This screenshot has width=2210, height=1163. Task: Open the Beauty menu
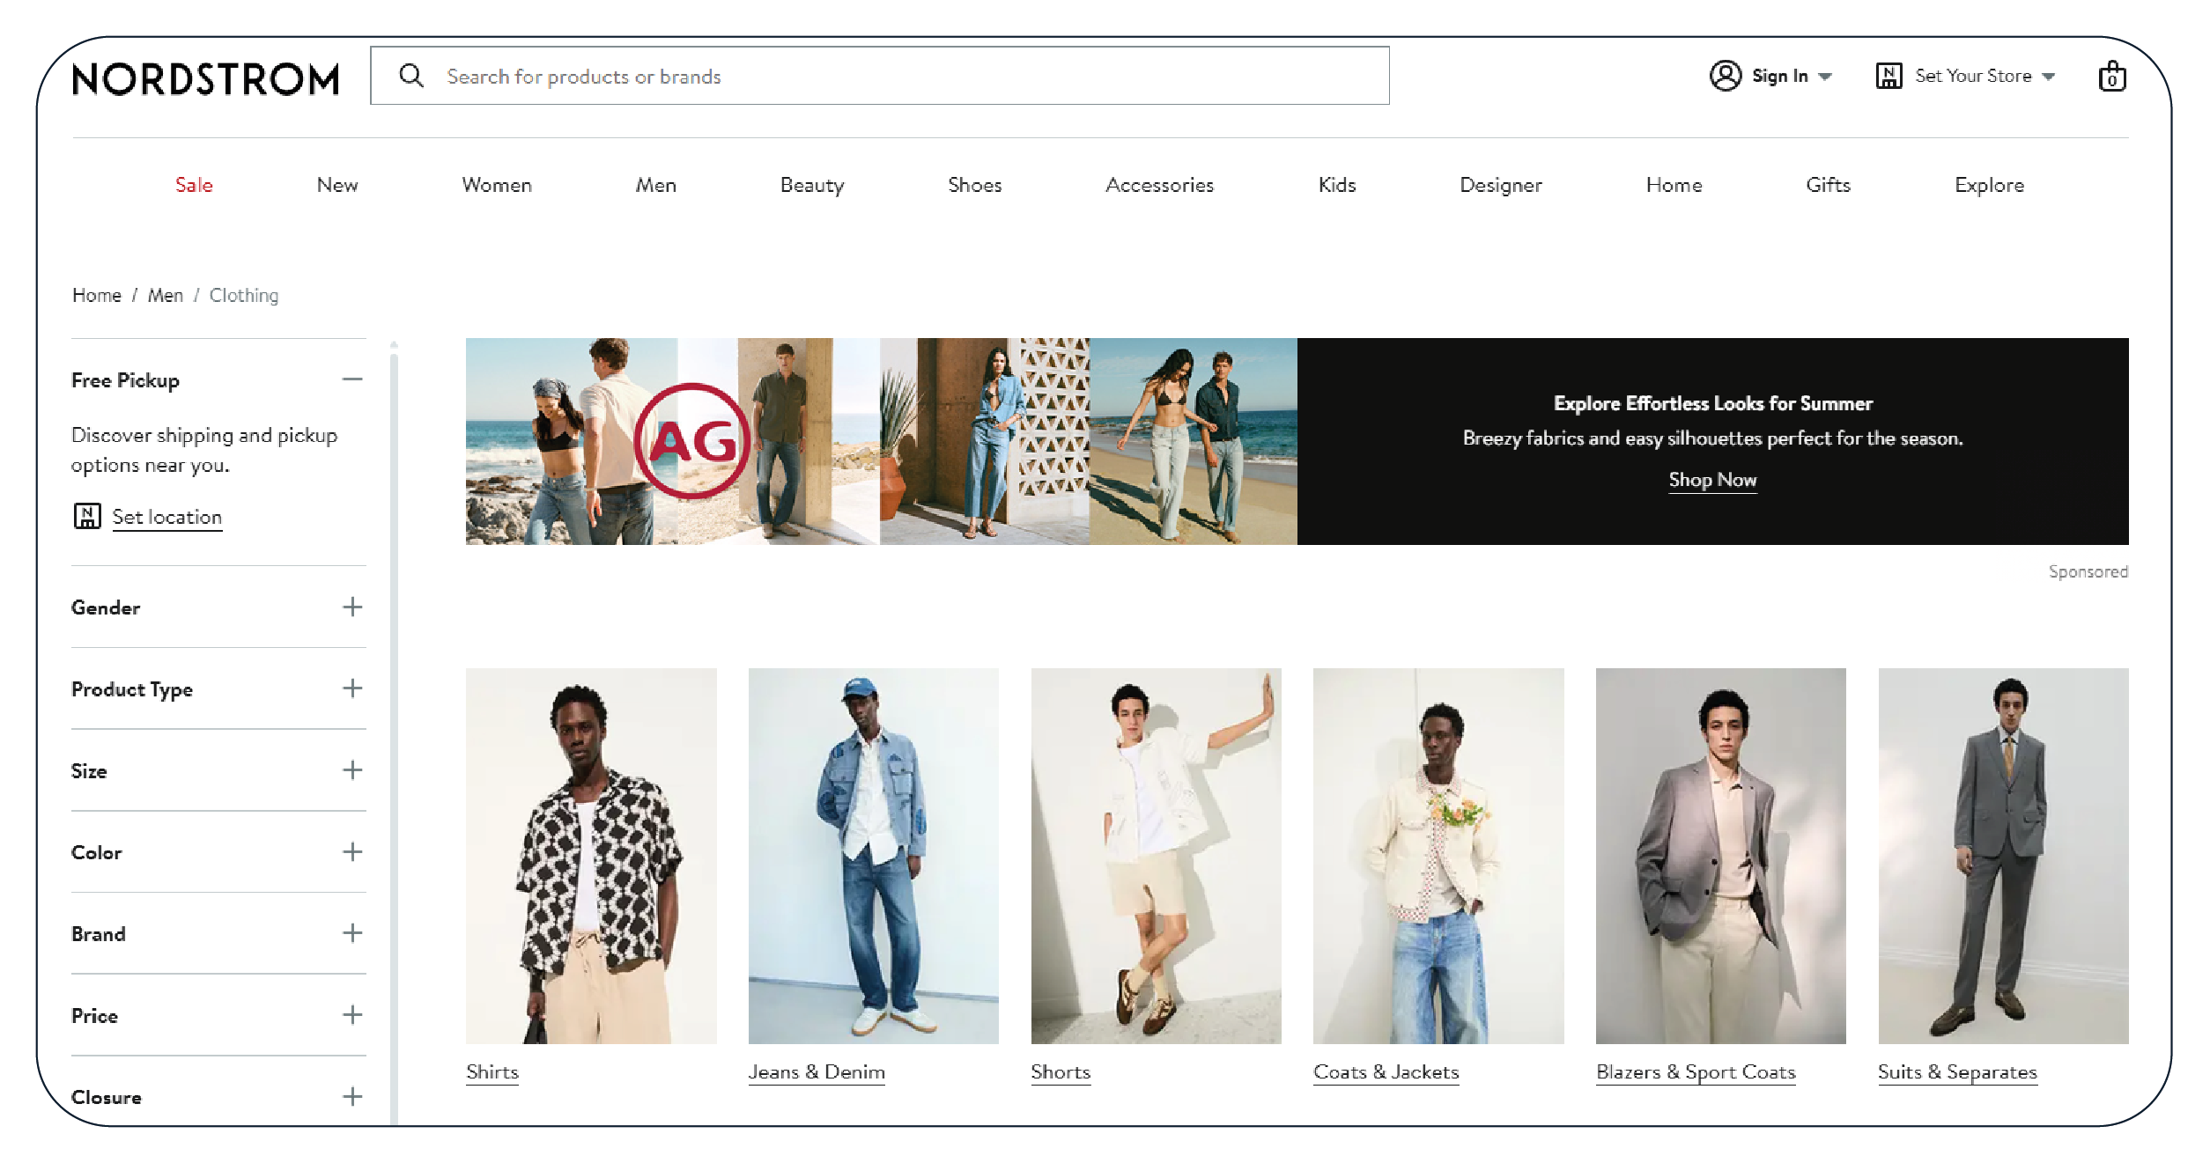pyautogui.click(x=812, y=185)
